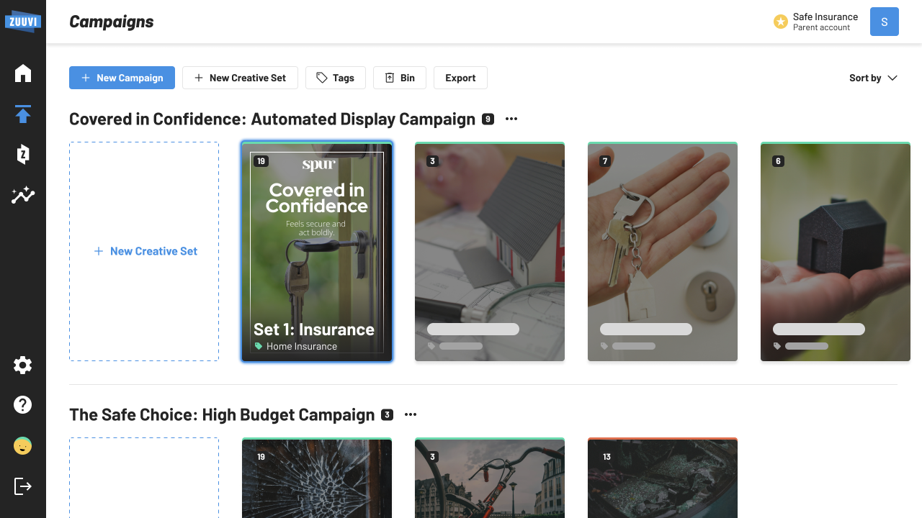Open the settings gear in sidebar

[x=23, y=365]
